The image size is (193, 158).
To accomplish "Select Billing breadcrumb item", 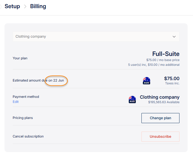I will click(x=38, y=6).
